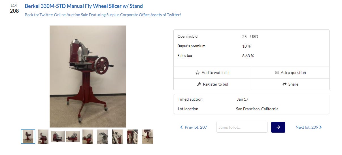Select the seventh slicer thumbnail
342x155 pixels.
click(118, 137)
